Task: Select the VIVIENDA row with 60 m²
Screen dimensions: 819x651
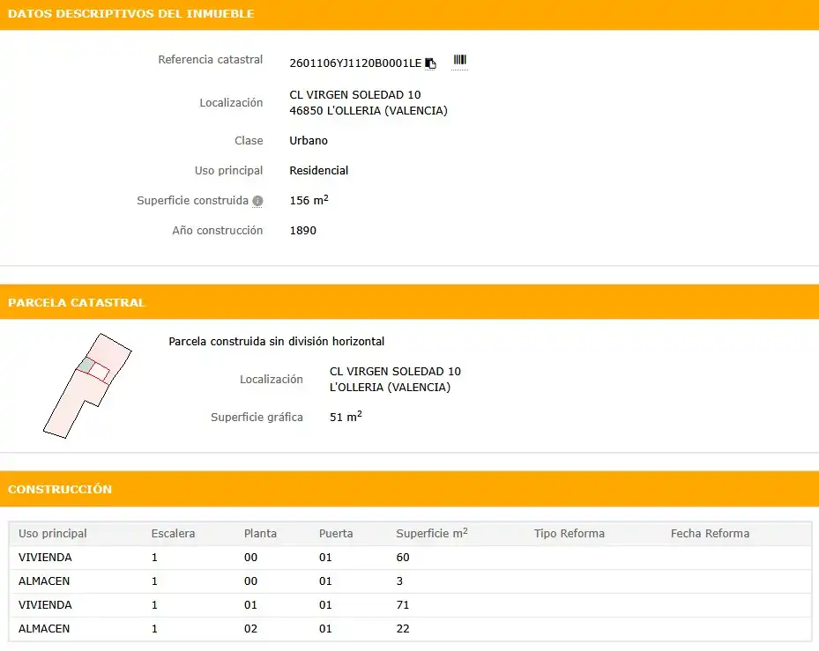Action: tap(410, 558)
